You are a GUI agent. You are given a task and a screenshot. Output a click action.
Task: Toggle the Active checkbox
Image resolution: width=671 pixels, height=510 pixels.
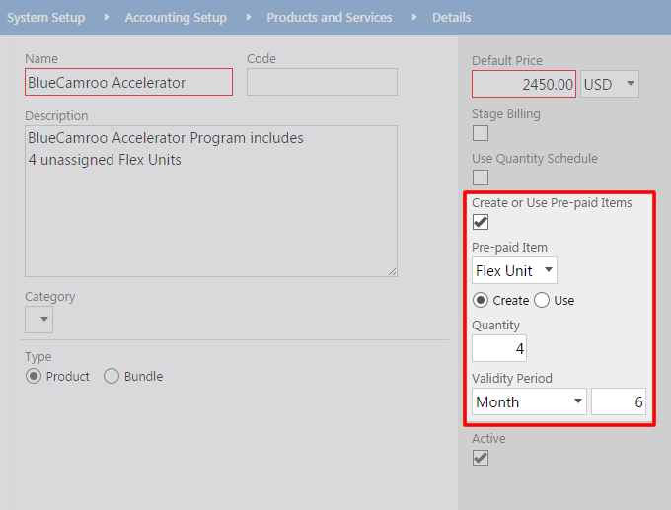coord(481,458)
